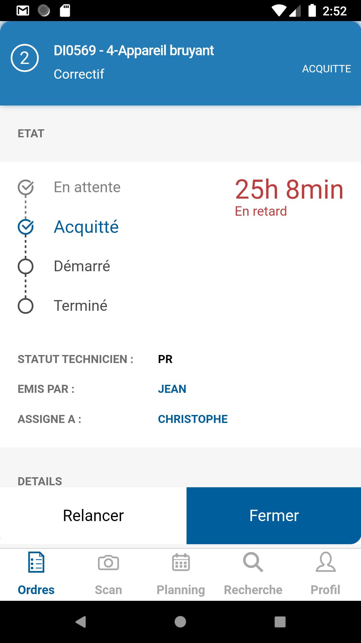The width and height of the screenshot is (361, 643).
Task: Tap the Android back navigation icon
Action: pos(81,622)
